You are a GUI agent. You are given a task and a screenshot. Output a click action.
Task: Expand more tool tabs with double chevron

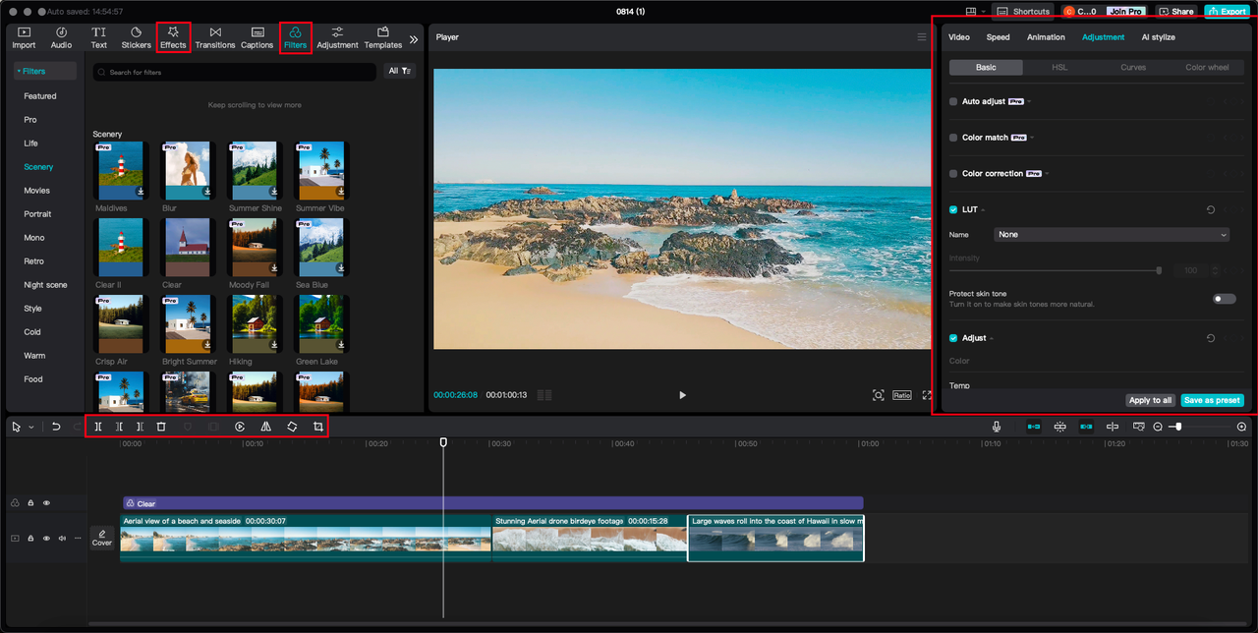pos(414,39)
